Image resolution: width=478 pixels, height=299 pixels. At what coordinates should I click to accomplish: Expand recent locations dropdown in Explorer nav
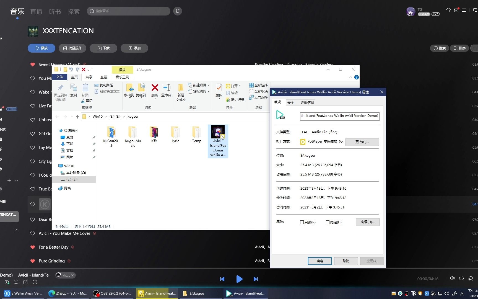point(72,117)
